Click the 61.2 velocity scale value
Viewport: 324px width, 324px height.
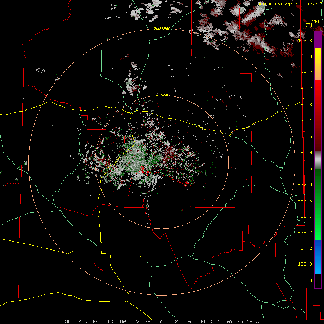click(x=306, y=89)
